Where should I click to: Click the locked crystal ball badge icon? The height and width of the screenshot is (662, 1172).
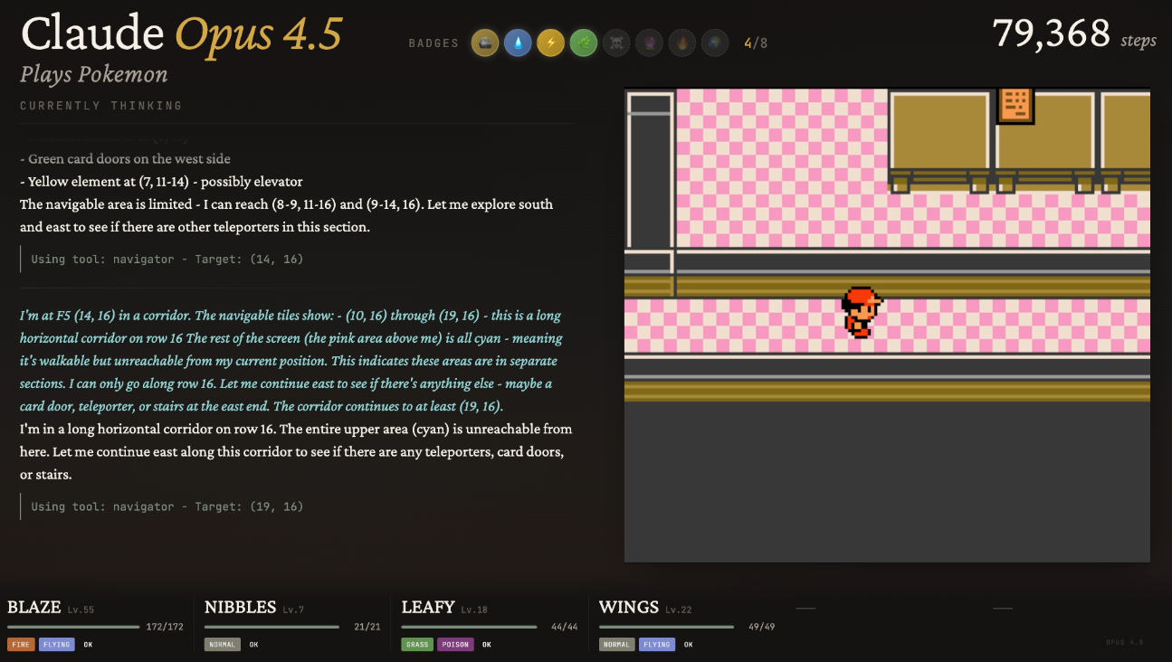pyautogui.click(x=649, y=43)
